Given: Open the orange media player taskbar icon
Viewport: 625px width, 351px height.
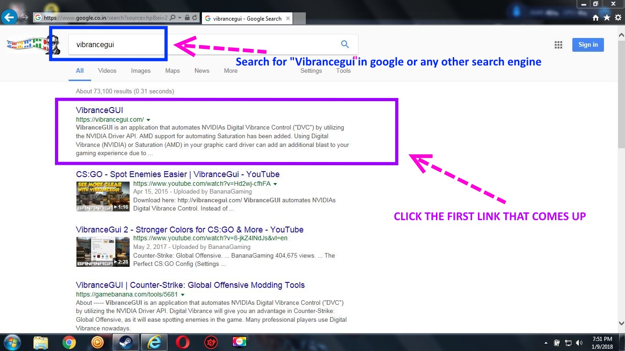Looking at the screenshot, I should pyautogui.click(x=98, y=342).
